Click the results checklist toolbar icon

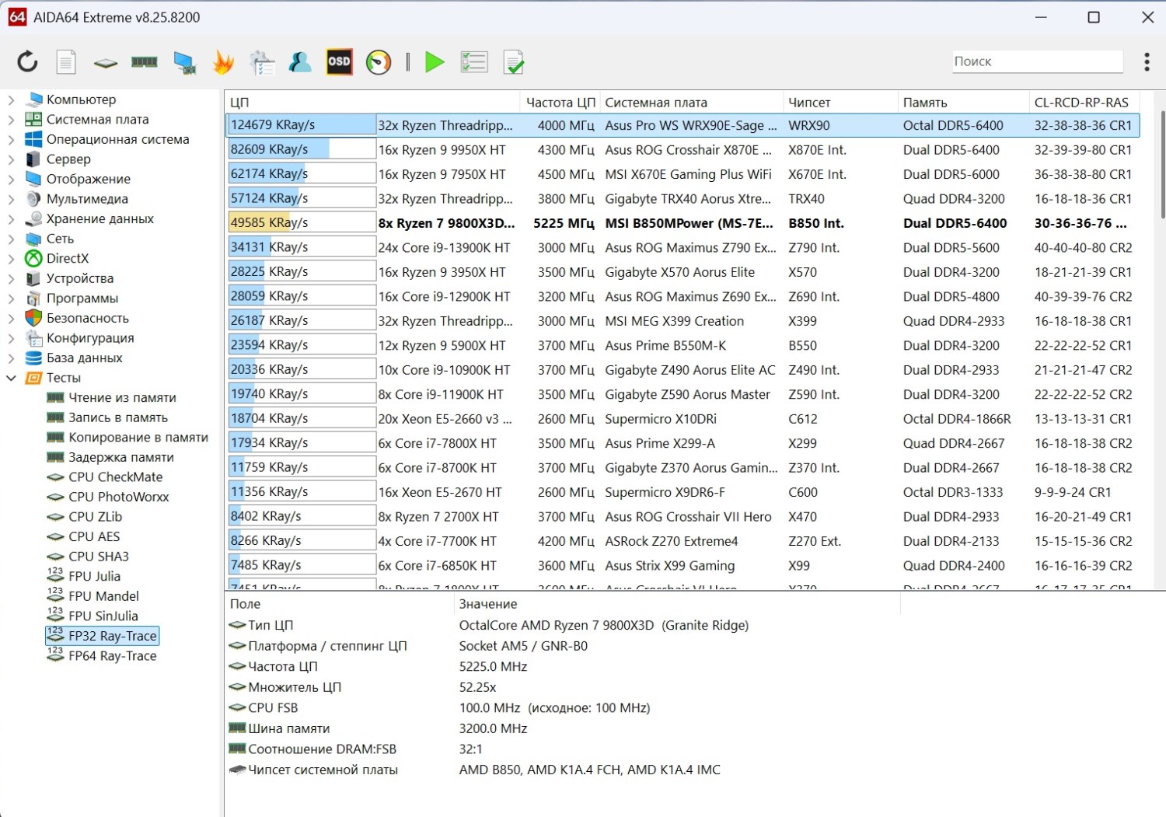click(x=473, y=61)
